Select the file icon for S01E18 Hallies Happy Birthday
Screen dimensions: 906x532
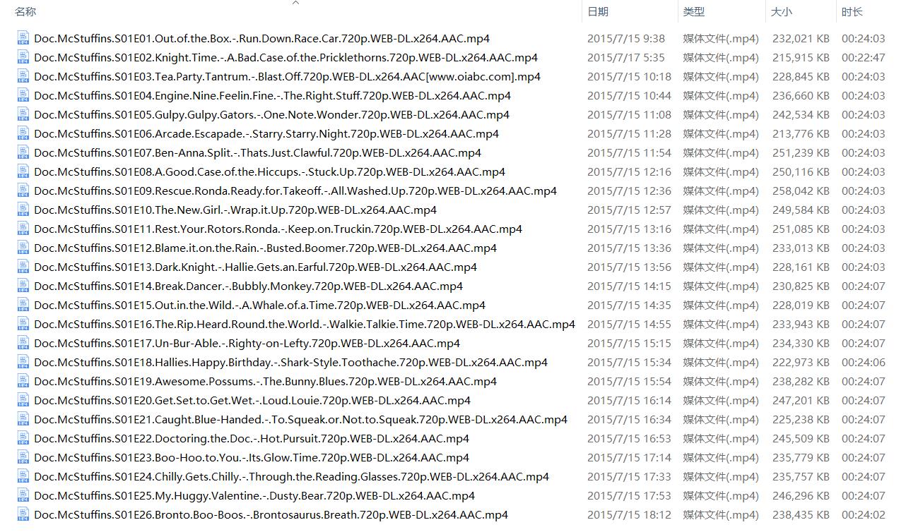point(23,362)
